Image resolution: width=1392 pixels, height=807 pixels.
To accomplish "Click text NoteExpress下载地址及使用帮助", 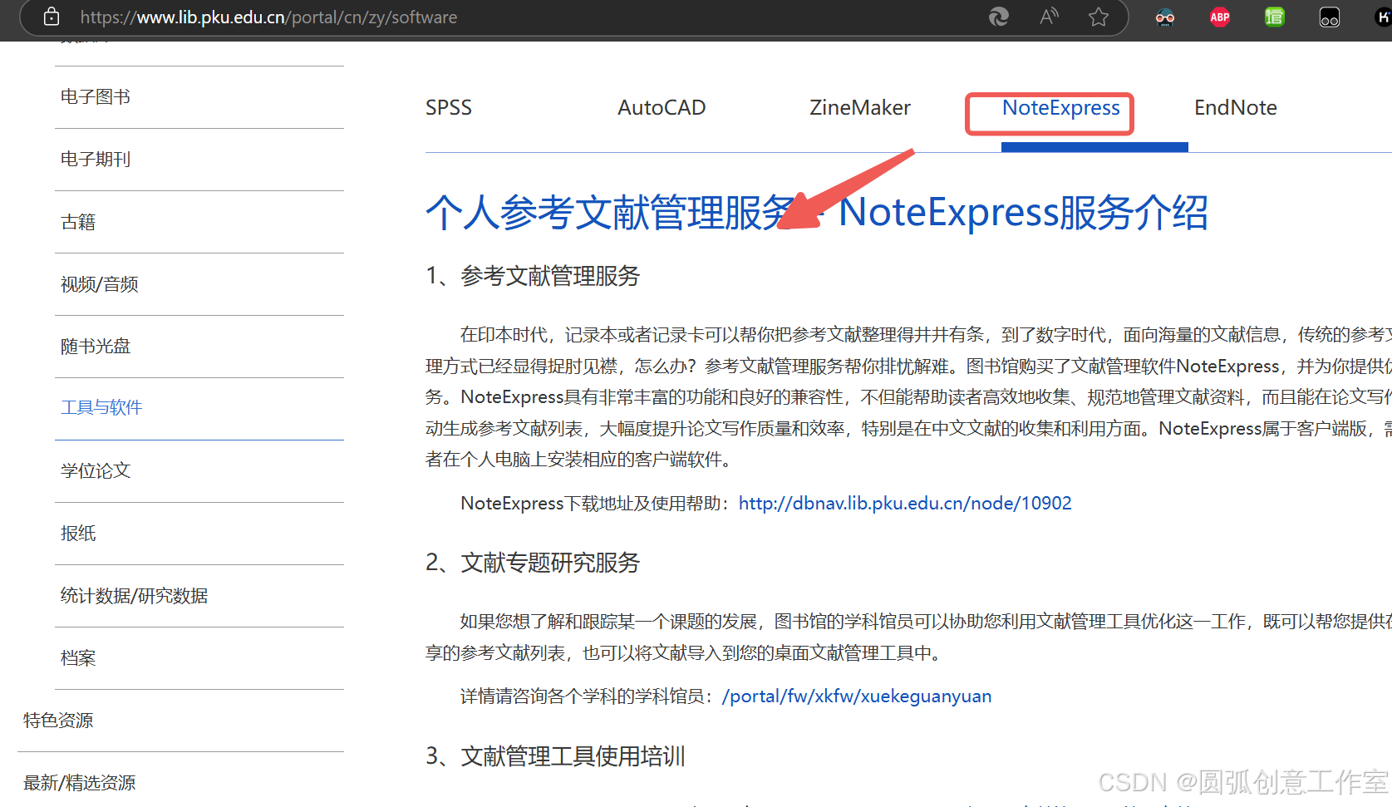I will pyautogui.click(x=595, y=503).
